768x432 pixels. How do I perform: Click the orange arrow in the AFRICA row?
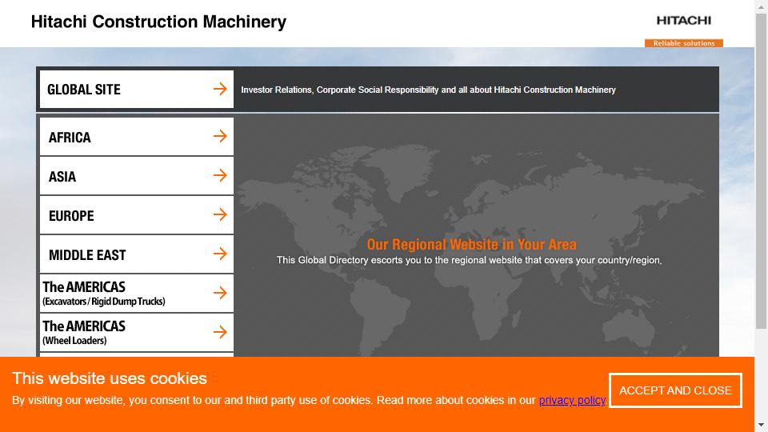220,136
